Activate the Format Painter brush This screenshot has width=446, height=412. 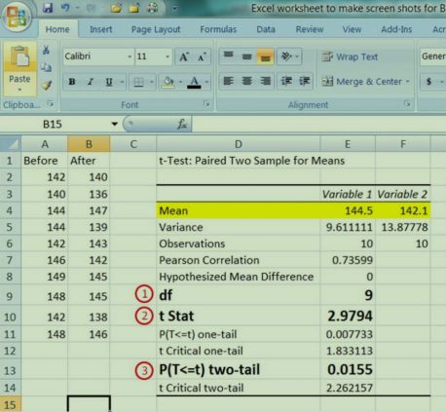47,85
